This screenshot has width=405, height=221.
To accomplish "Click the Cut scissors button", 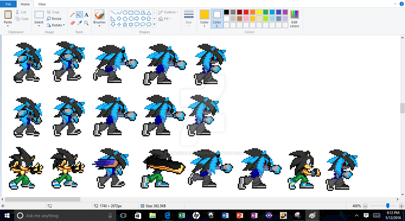I will [21, 12].
